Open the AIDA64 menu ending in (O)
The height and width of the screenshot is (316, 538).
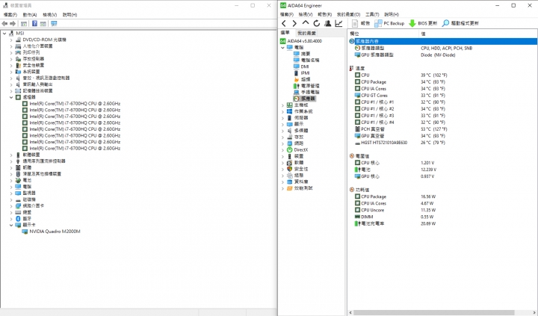pos(348,14)
